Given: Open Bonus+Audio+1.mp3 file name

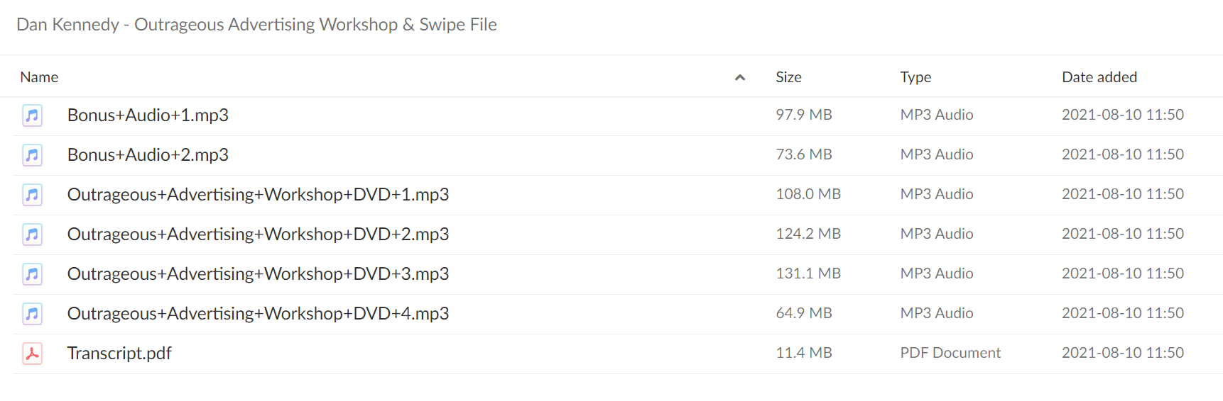Looking at the screenshot, I should click(148, 115).
